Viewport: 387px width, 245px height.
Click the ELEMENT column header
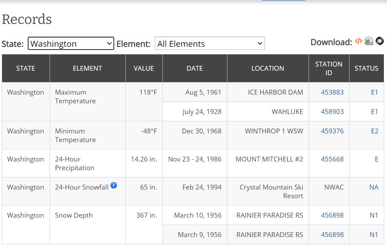(87, 68)
